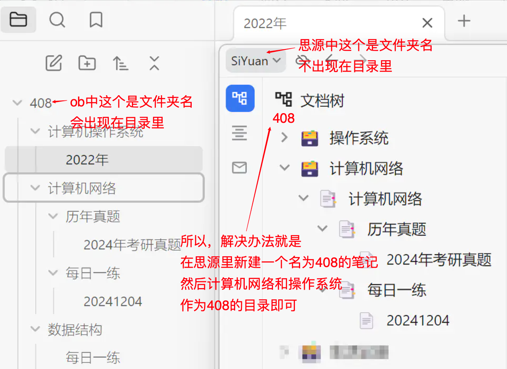Show the SiYuan document tree panel icon
The height and width of the screenshot is (369, 507).
tap(240, 98)
